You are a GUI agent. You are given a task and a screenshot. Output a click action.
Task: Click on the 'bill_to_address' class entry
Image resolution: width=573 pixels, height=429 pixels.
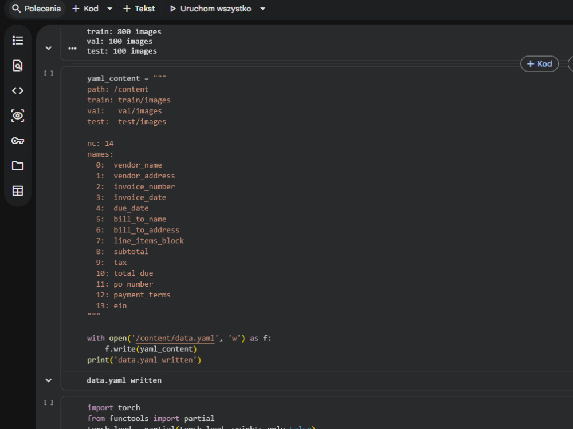pos(147,230)
